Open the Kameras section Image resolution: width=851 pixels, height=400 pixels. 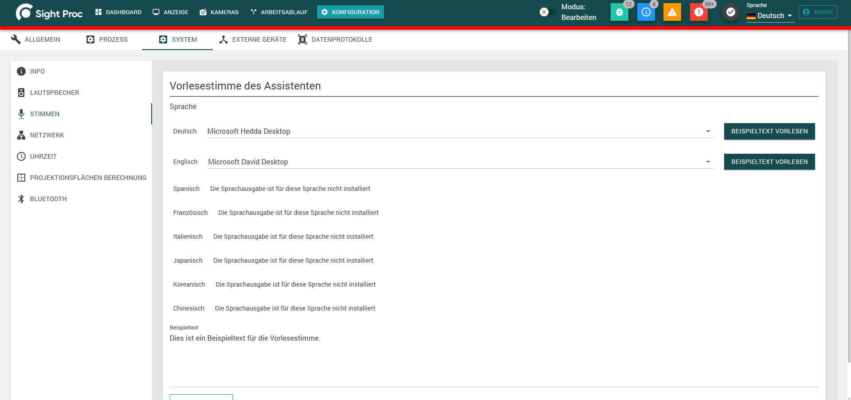[219, 12]
